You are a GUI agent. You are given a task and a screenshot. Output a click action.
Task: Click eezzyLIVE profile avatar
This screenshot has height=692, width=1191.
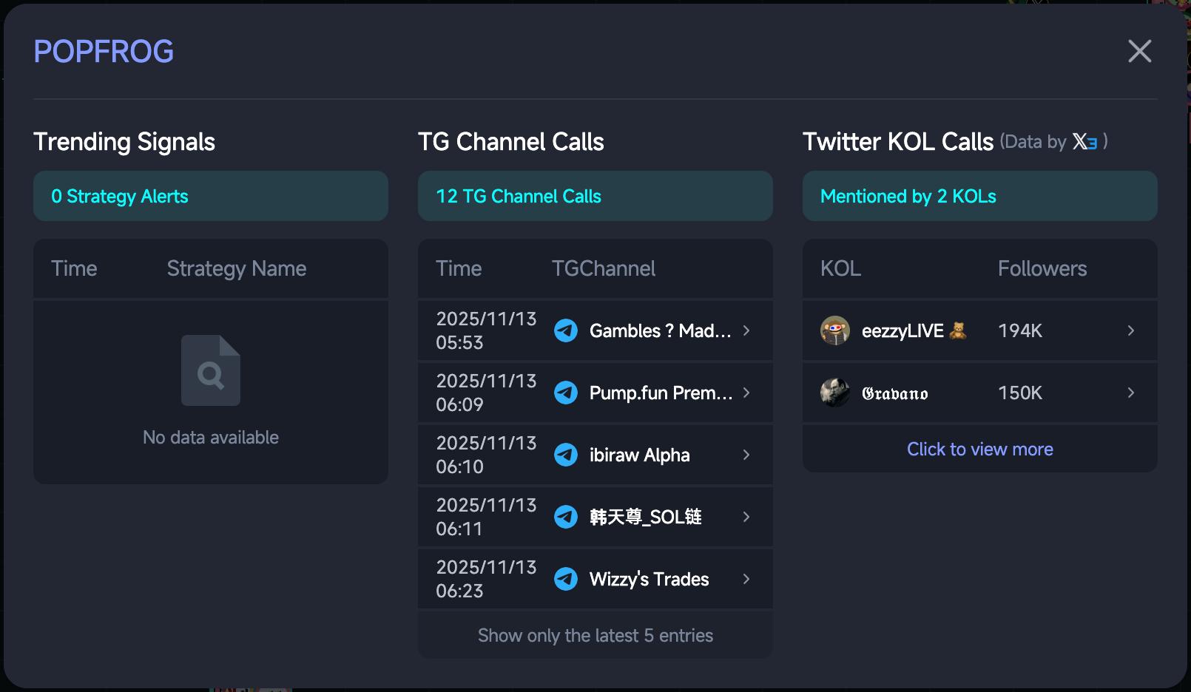[835, 330]
